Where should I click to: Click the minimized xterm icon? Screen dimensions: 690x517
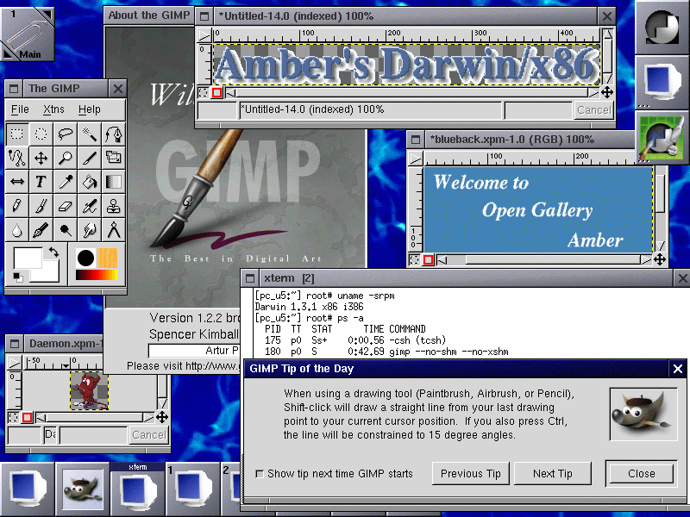pyautogui.click(x=138, y=489)
